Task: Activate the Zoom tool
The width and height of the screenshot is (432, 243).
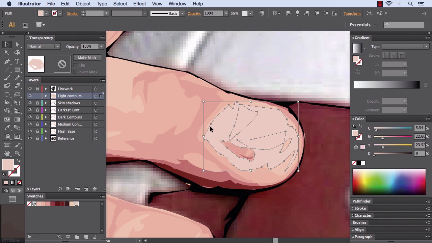Action: point(17,153)
